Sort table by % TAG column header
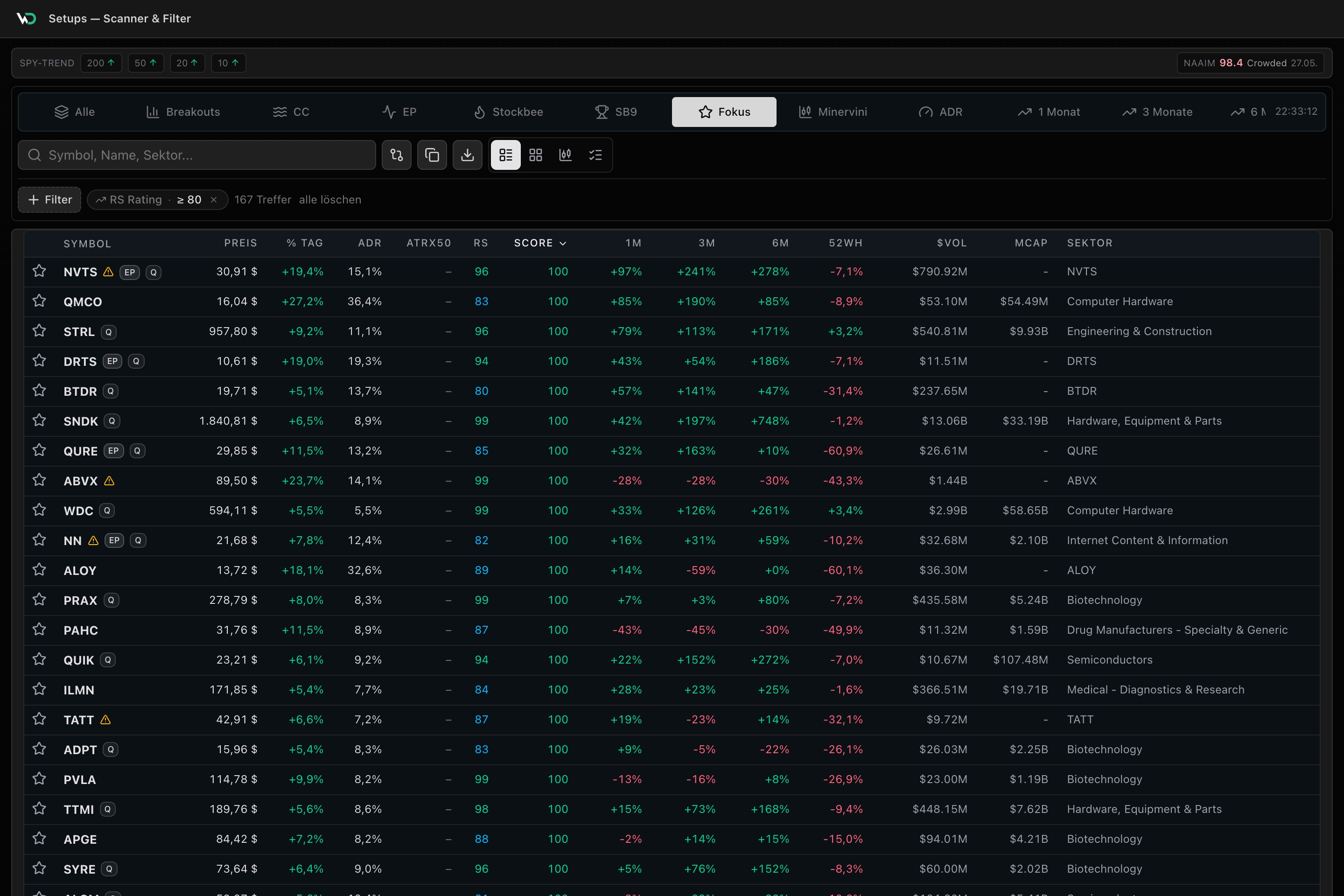This screenshot has height=896, width=1344. 305,243
